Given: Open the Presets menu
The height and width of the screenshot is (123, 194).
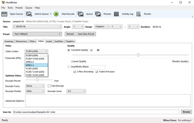Looking at the screenshot, I should coord(19,8).
